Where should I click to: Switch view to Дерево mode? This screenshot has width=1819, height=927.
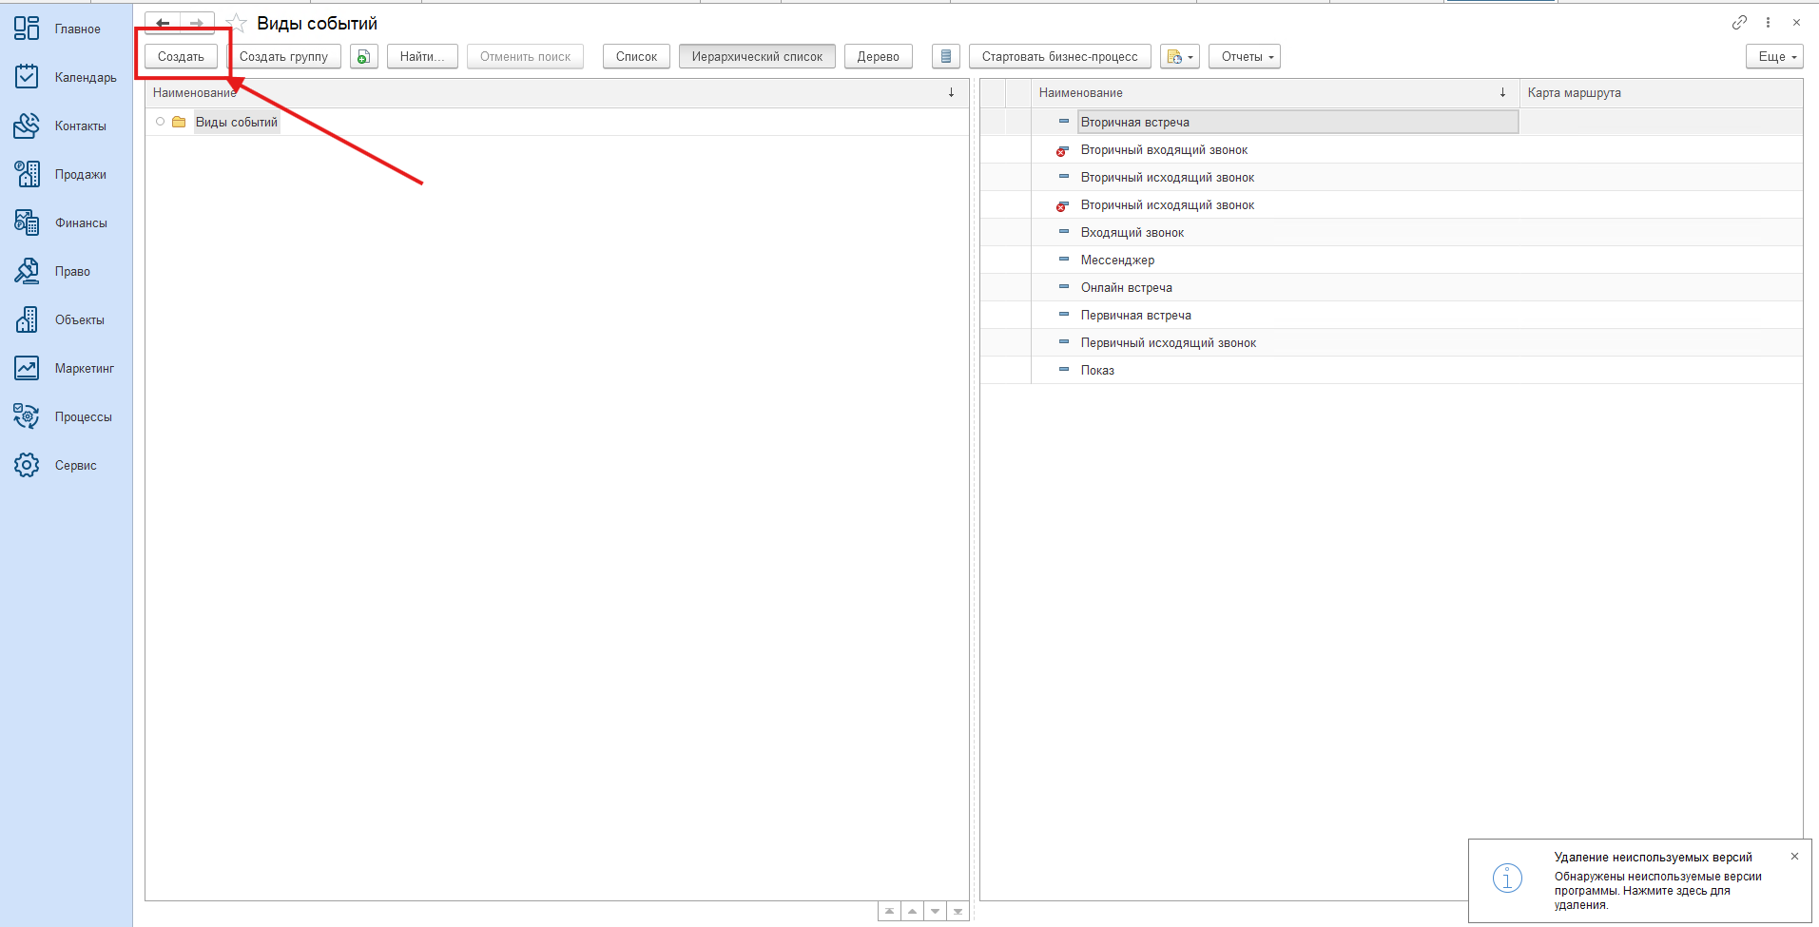click(878, 57)
